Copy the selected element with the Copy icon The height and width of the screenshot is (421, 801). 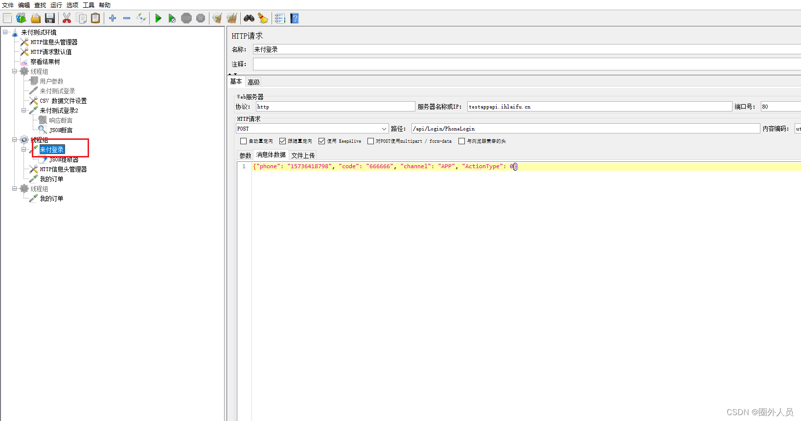(x=82, y=18)
